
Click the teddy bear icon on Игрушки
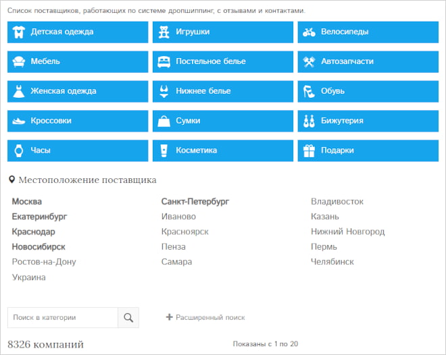point(164,32)
